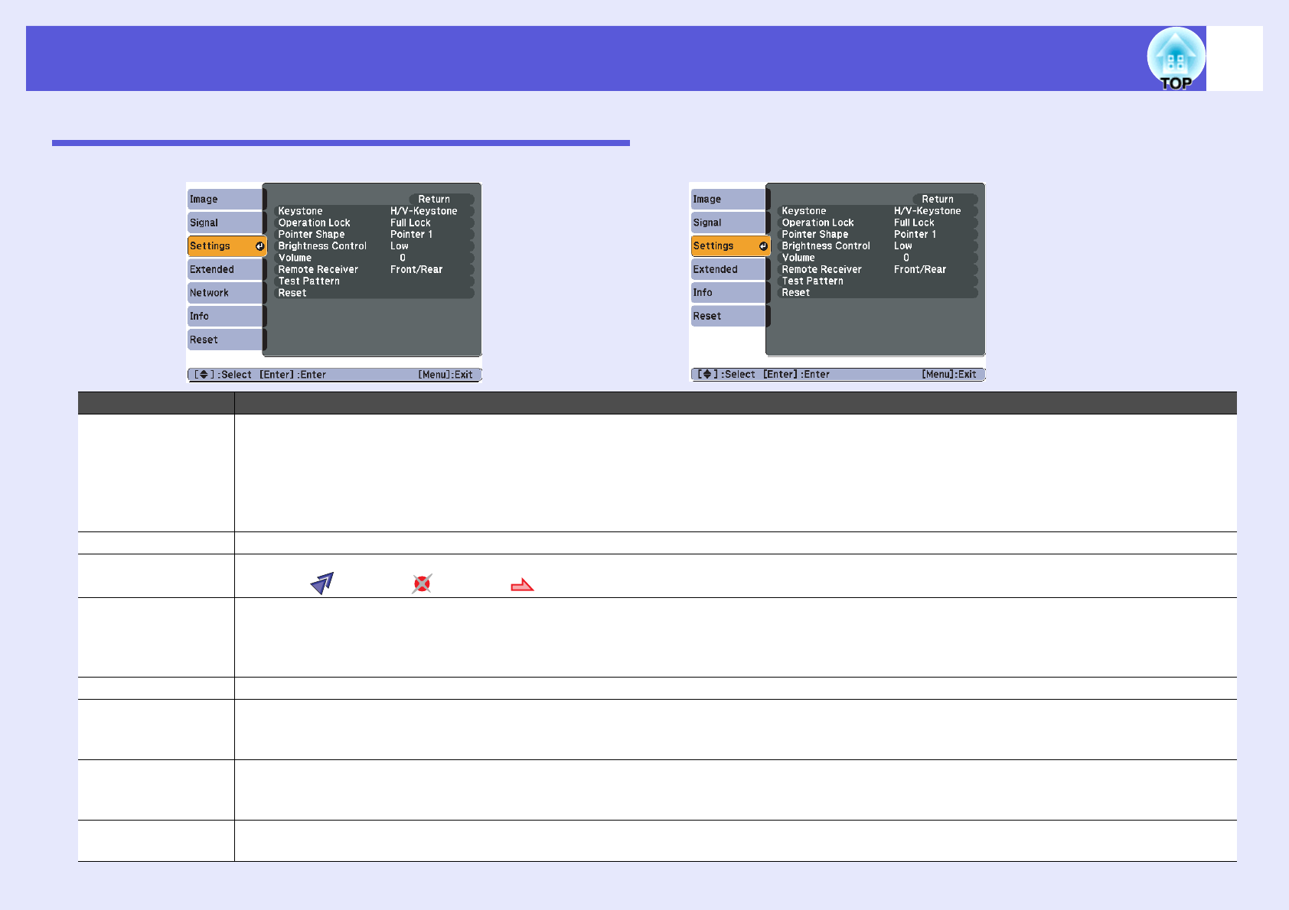Open the Extended tab in the left menu
Viewport: 1289px width, 910px height.
pos(225,269)
